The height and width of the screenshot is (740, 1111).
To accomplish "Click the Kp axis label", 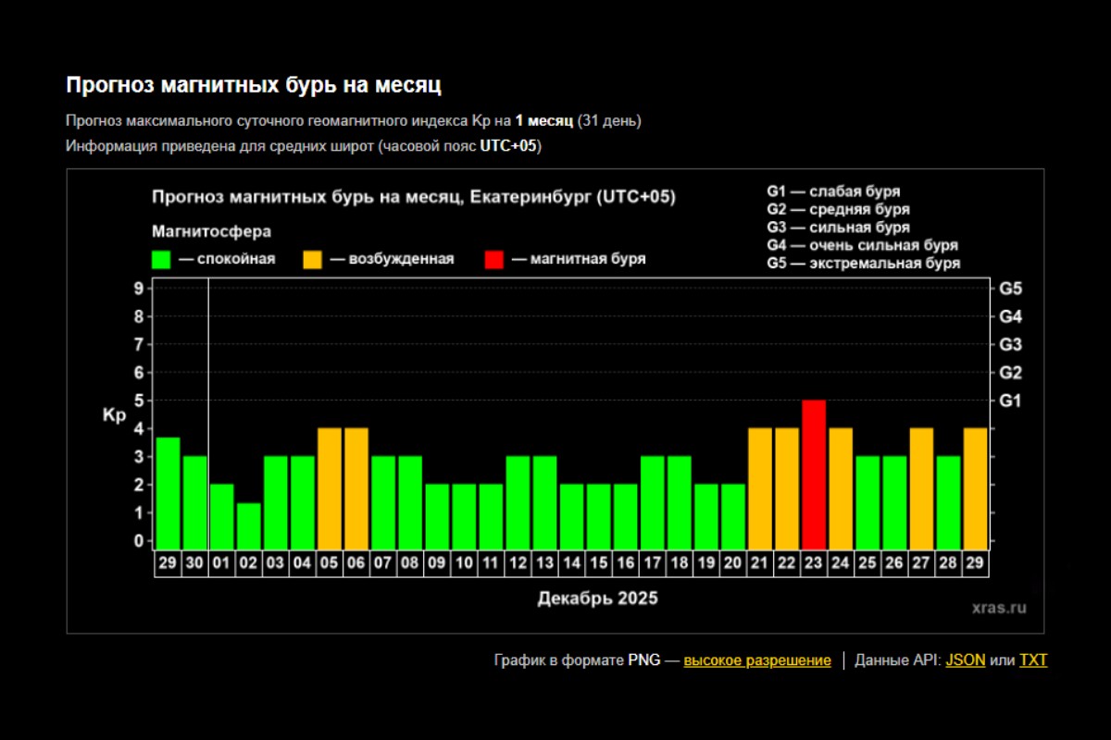I will (114, 416).
